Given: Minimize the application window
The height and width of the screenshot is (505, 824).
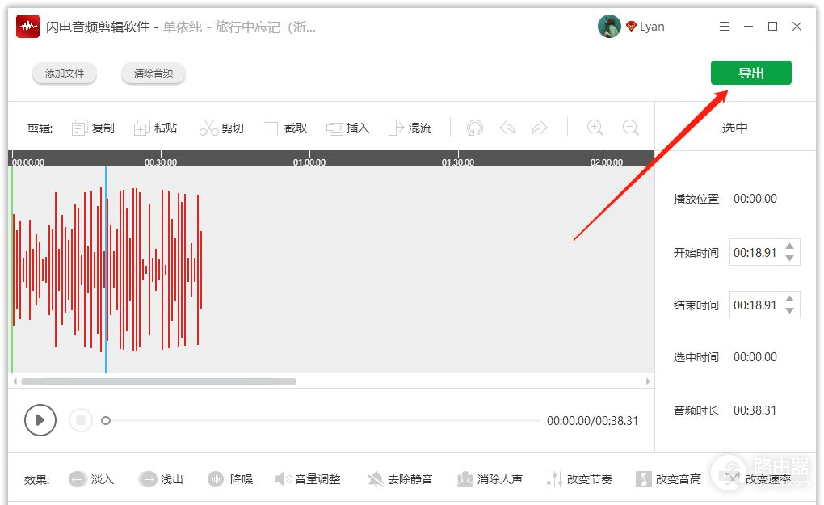Looking at the screenshot, I should (748, 27).
